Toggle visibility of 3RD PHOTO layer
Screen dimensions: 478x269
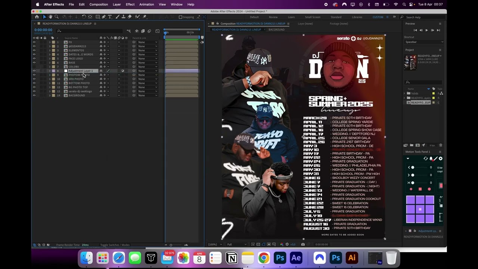click(x=34, y=79)
